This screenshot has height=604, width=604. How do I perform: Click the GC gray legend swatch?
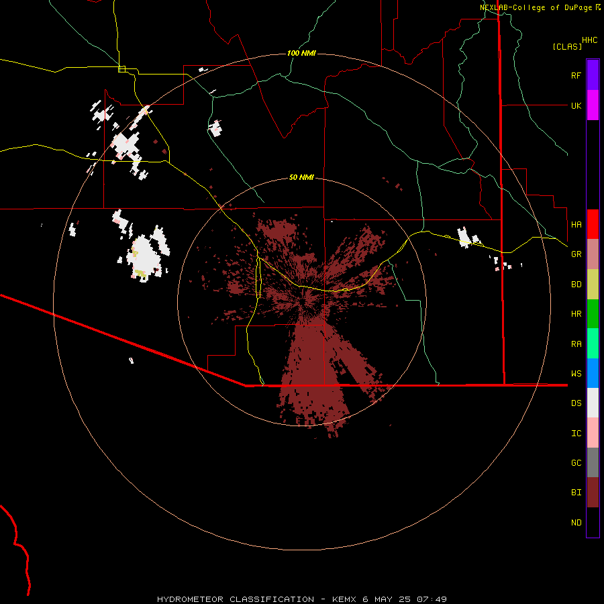(593, 462)
